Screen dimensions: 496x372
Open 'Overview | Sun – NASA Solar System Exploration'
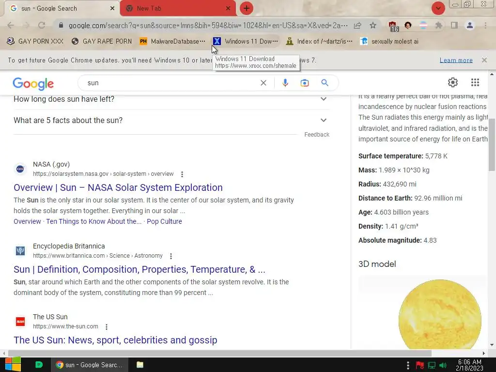point(118,187)
